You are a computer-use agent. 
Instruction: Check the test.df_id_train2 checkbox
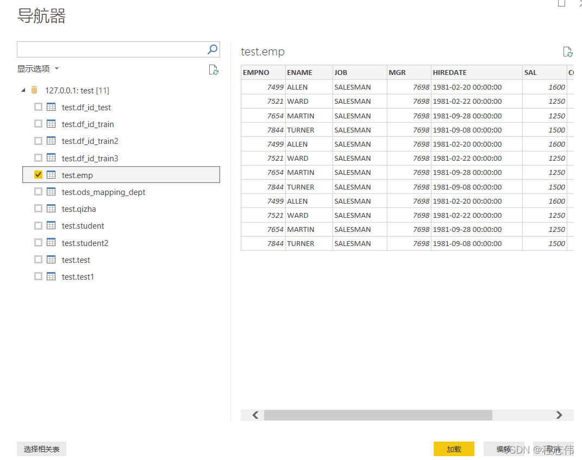38,141
